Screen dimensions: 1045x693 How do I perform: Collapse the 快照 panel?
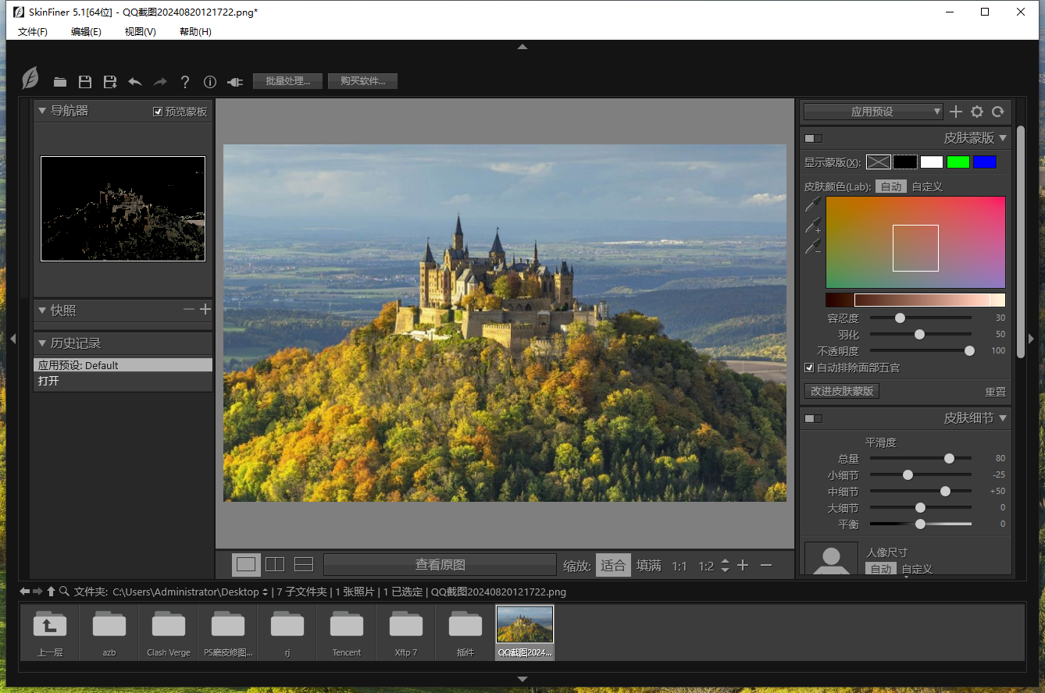tap(42, 311)
